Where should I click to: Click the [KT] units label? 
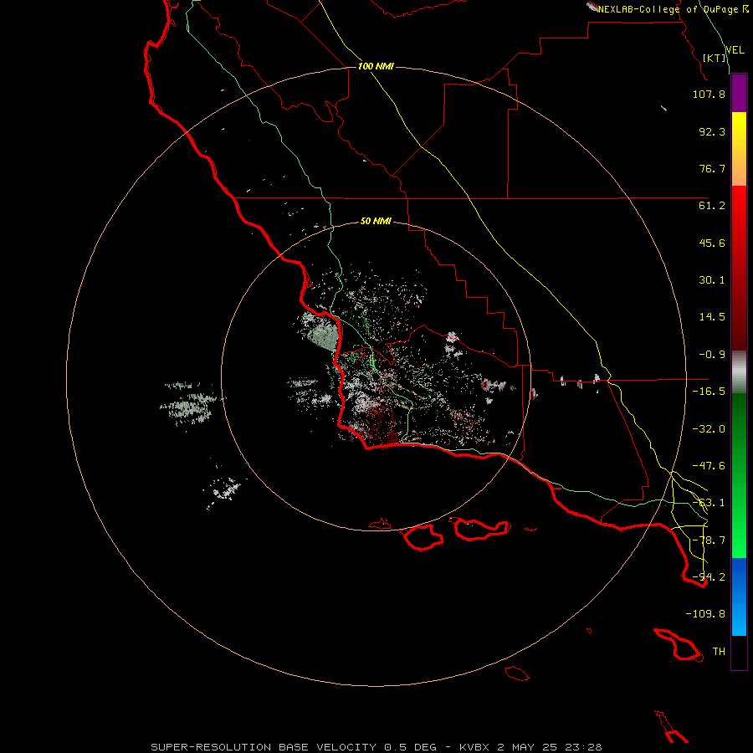715,58
